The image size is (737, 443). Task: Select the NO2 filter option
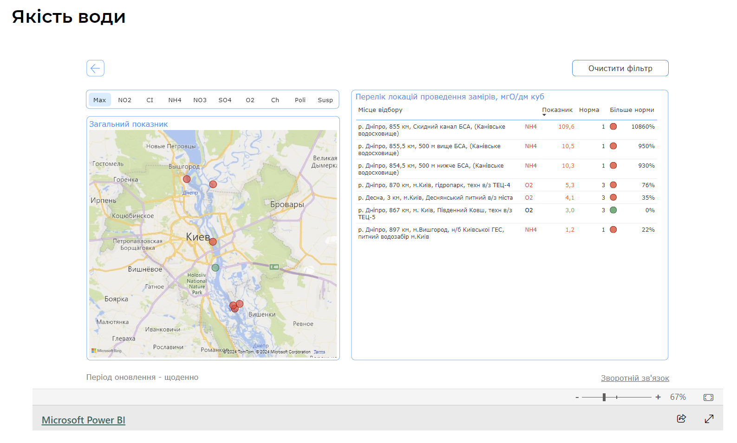point(124,100)
